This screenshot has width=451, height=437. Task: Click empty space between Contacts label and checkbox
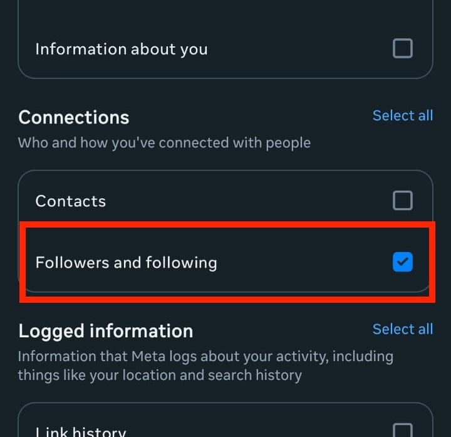click(251, 201)
